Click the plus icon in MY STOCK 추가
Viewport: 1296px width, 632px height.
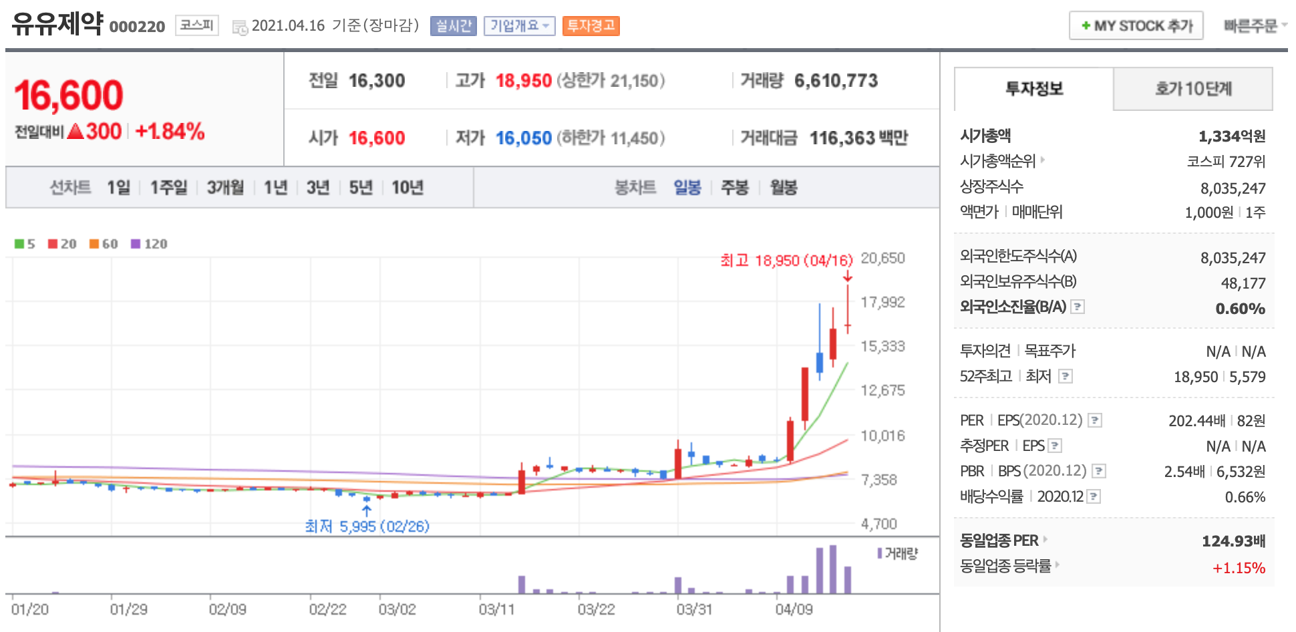(1086, 26)
